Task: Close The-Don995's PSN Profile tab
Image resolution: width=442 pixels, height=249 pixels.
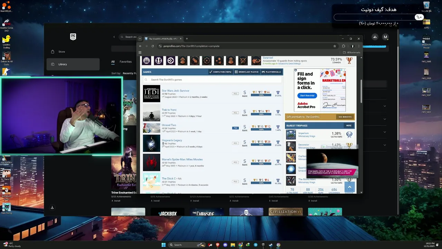Action: click(181, 39)
